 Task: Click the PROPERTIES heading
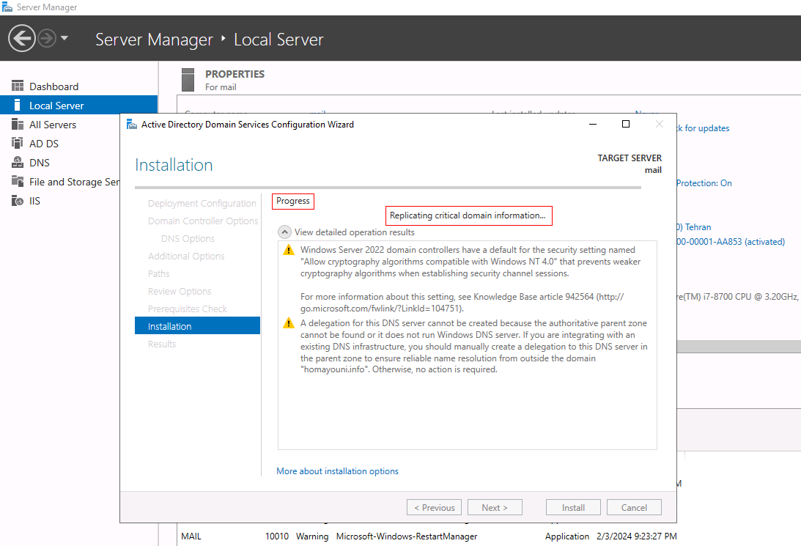[x=235, y=74]
